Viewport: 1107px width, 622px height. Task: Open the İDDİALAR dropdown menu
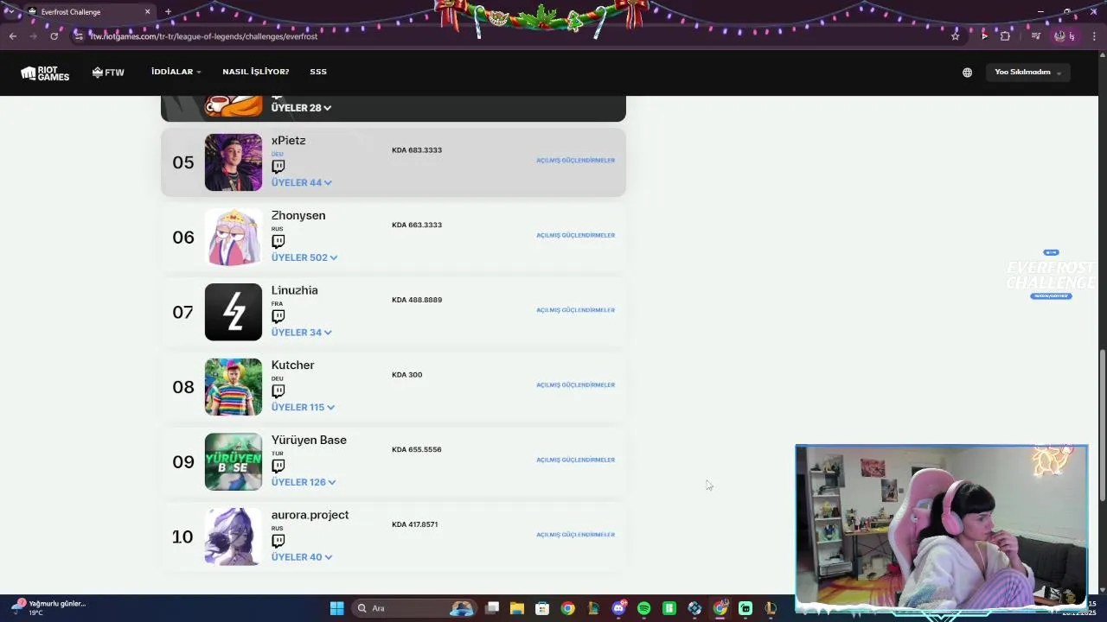click(176, 72)
